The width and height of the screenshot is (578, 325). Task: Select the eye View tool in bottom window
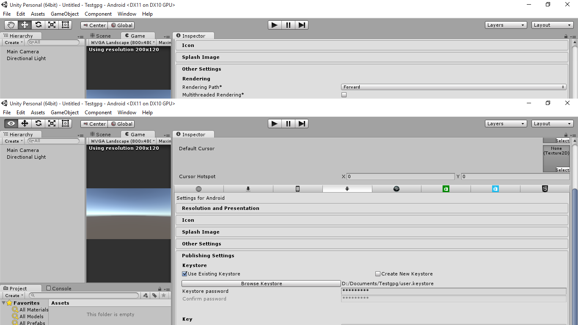[11, 124]
